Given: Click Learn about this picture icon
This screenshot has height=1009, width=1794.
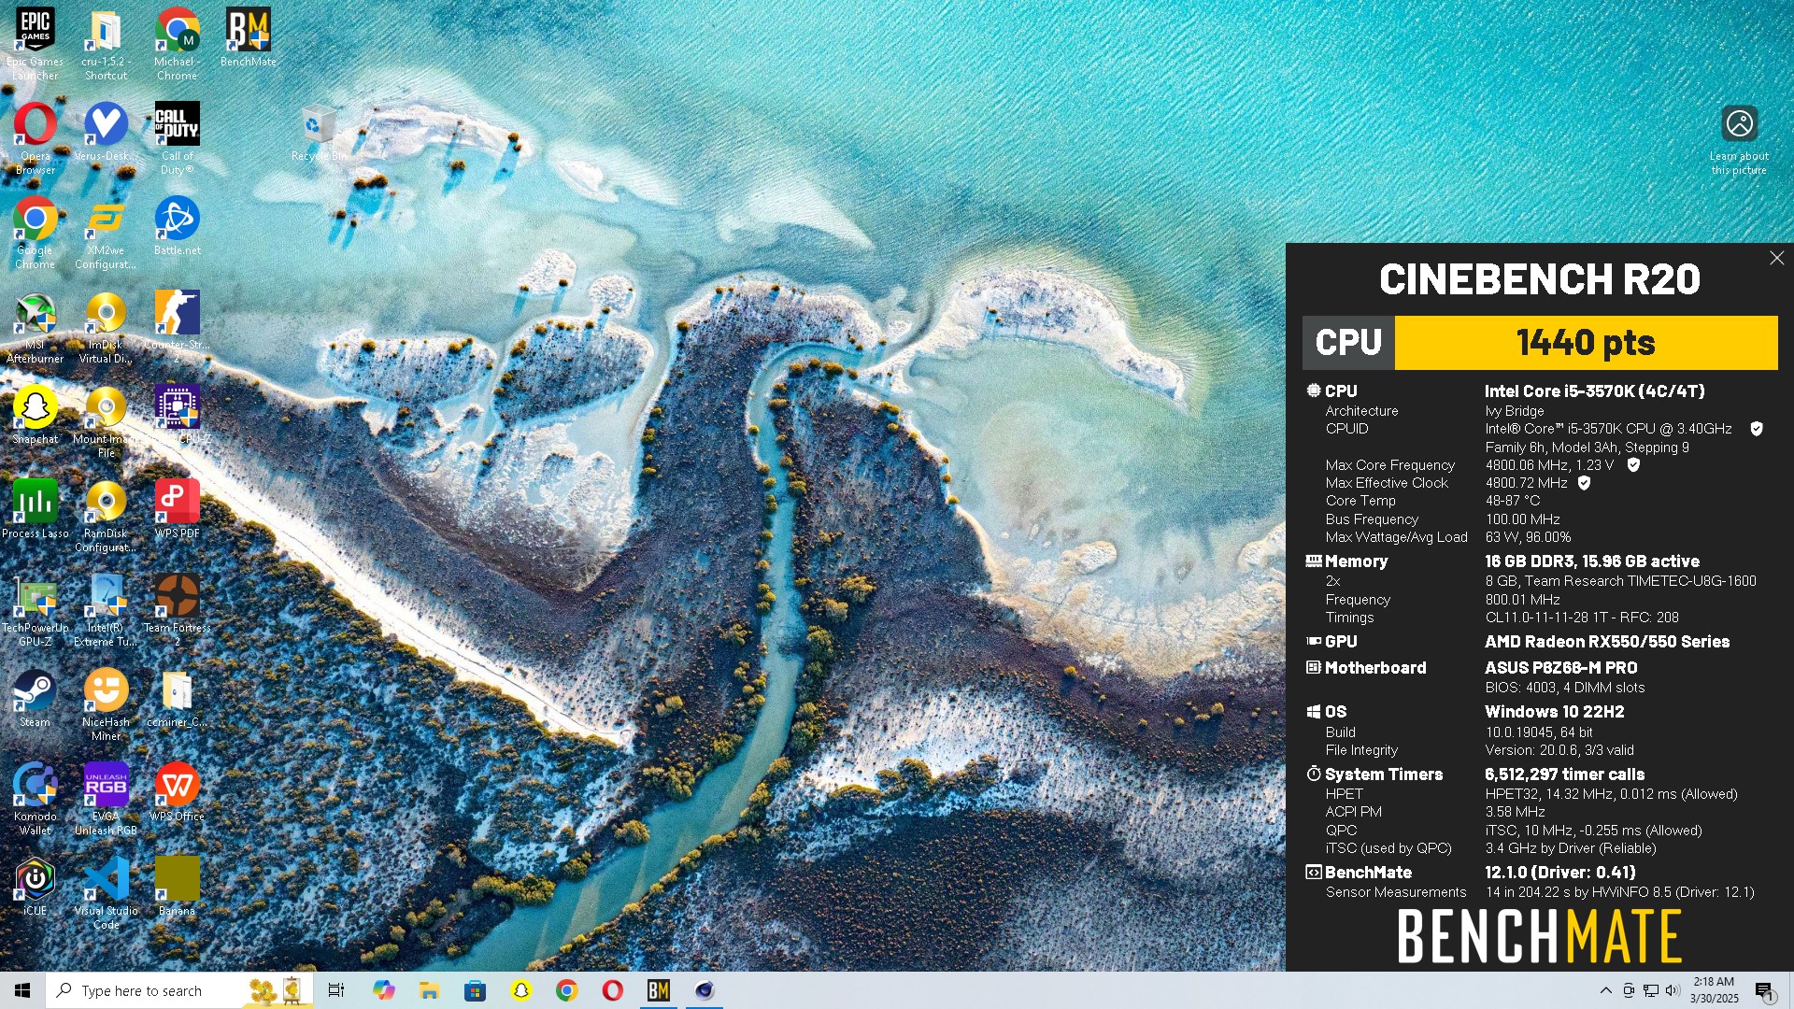Looking at the screenshot, I should 1739,139.
